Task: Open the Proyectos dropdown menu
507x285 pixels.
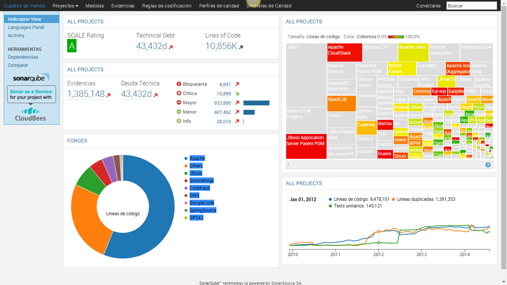Action: pyautogui.click(x=65, y=6)
